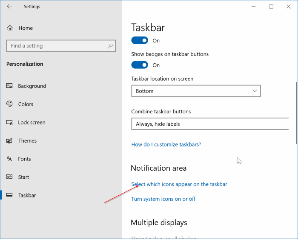Open the Taskbar location dropdown
298x239 pixels.
click(196, 91)
